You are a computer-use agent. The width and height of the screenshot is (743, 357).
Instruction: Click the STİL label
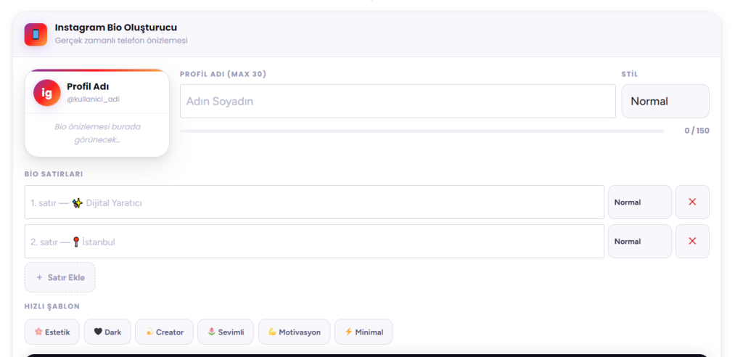coord(630,74)
